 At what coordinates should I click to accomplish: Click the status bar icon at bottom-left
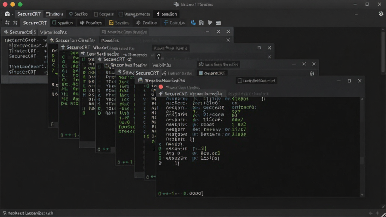[5, 213]
